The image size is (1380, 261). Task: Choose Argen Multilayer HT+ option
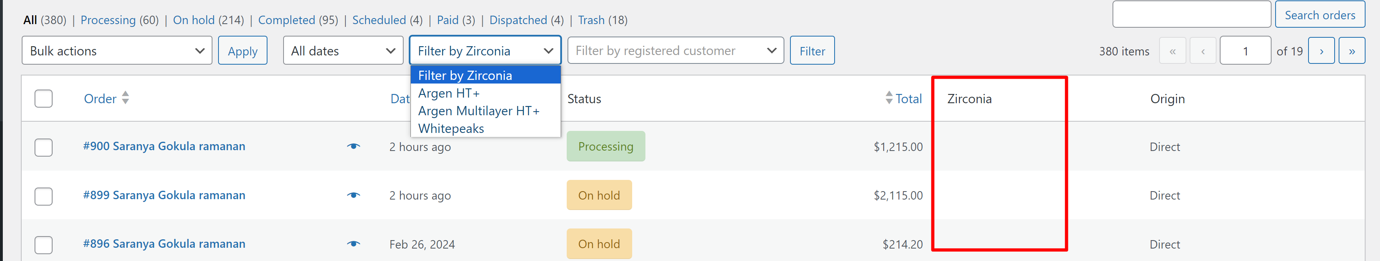[478, 111]
